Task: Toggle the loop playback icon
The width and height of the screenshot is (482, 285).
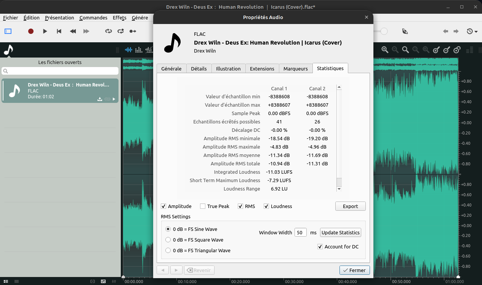Action: [x=109, y=31]
